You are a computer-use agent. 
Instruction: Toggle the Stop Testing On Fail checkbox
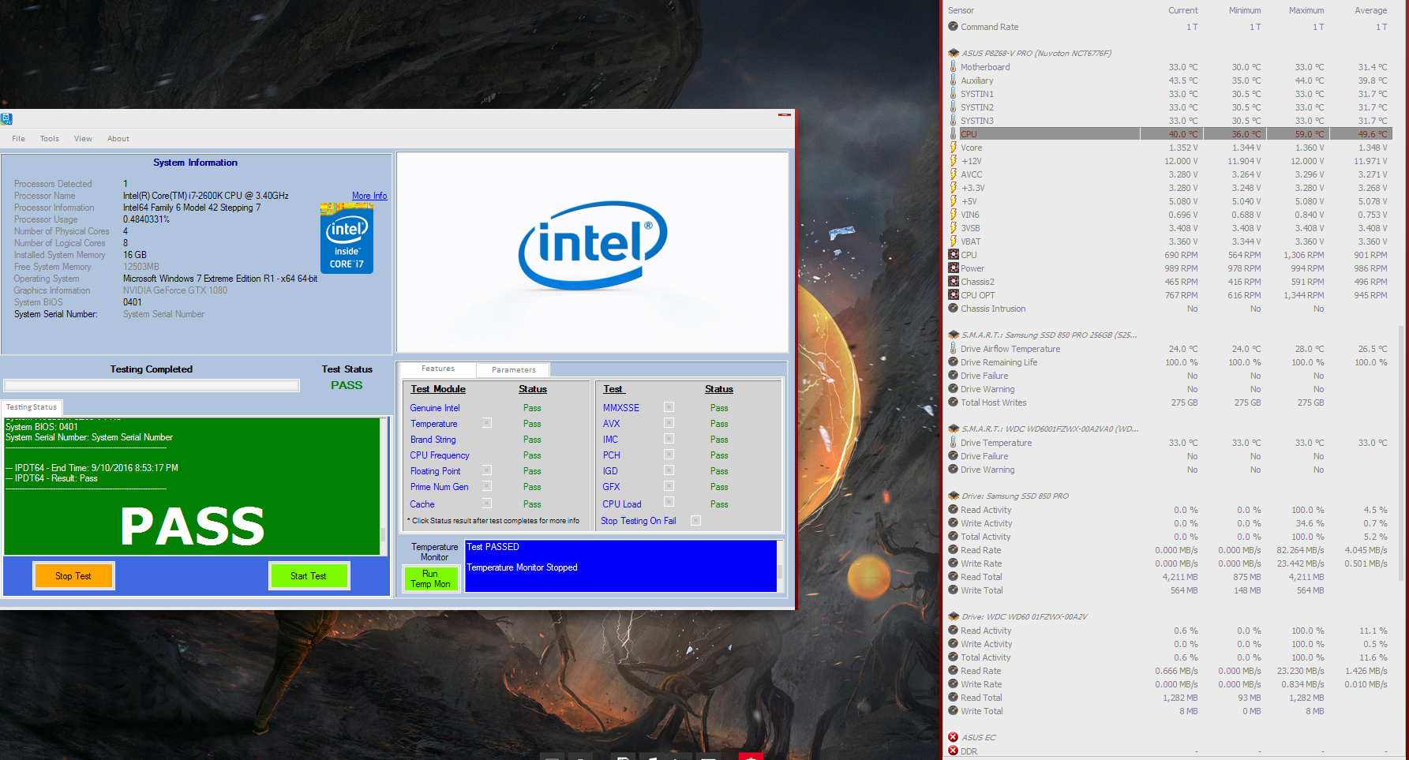coord(695,520)
